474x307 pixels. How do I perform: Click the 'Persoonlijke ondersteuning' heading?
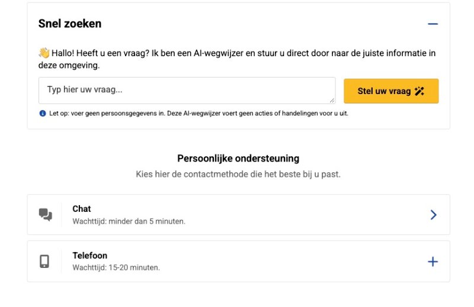click(x=238, y=158)
